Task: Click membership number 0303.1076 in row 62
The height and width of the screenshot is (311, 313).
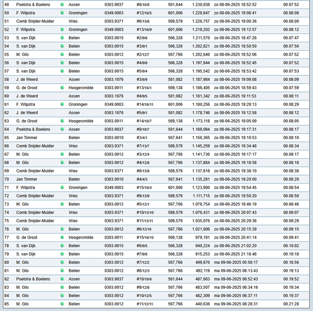Action: pos(114,113)
